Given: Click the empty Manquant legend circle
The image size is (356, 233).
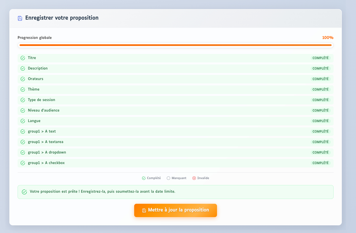Looking at the screenshot, I should point(168,178).
